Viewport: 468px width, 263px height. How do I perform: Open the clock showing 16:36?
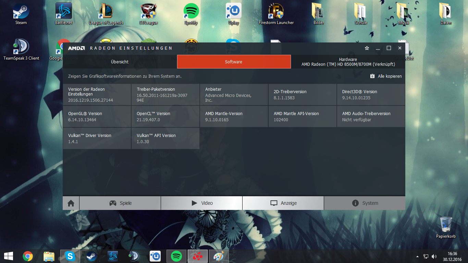(x=453, y=256)
